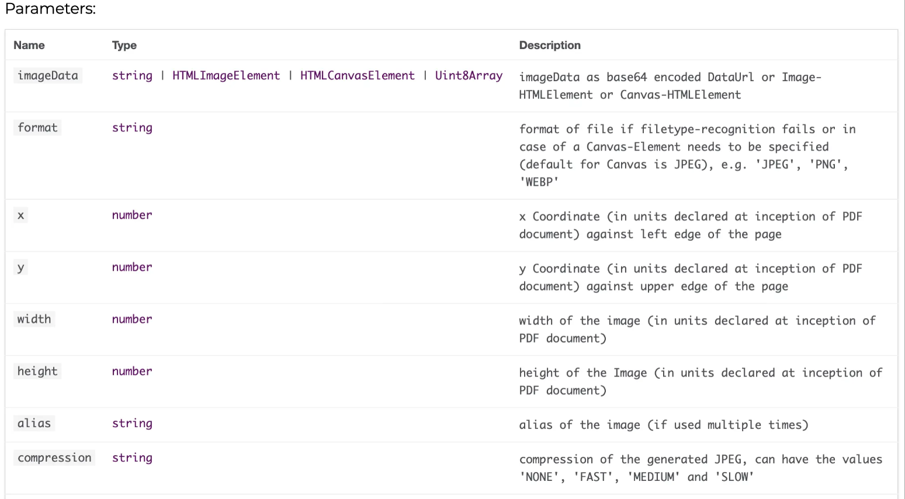Image resolution: width=905 pixels, height=499 pixels.
Task: Click number type in the width row
Action: (132, 319)
